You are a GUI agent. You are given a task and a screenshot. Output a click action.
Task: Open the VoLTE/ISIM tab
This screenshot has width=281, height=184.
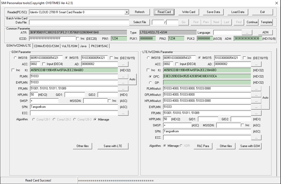[x=69, y=46]
